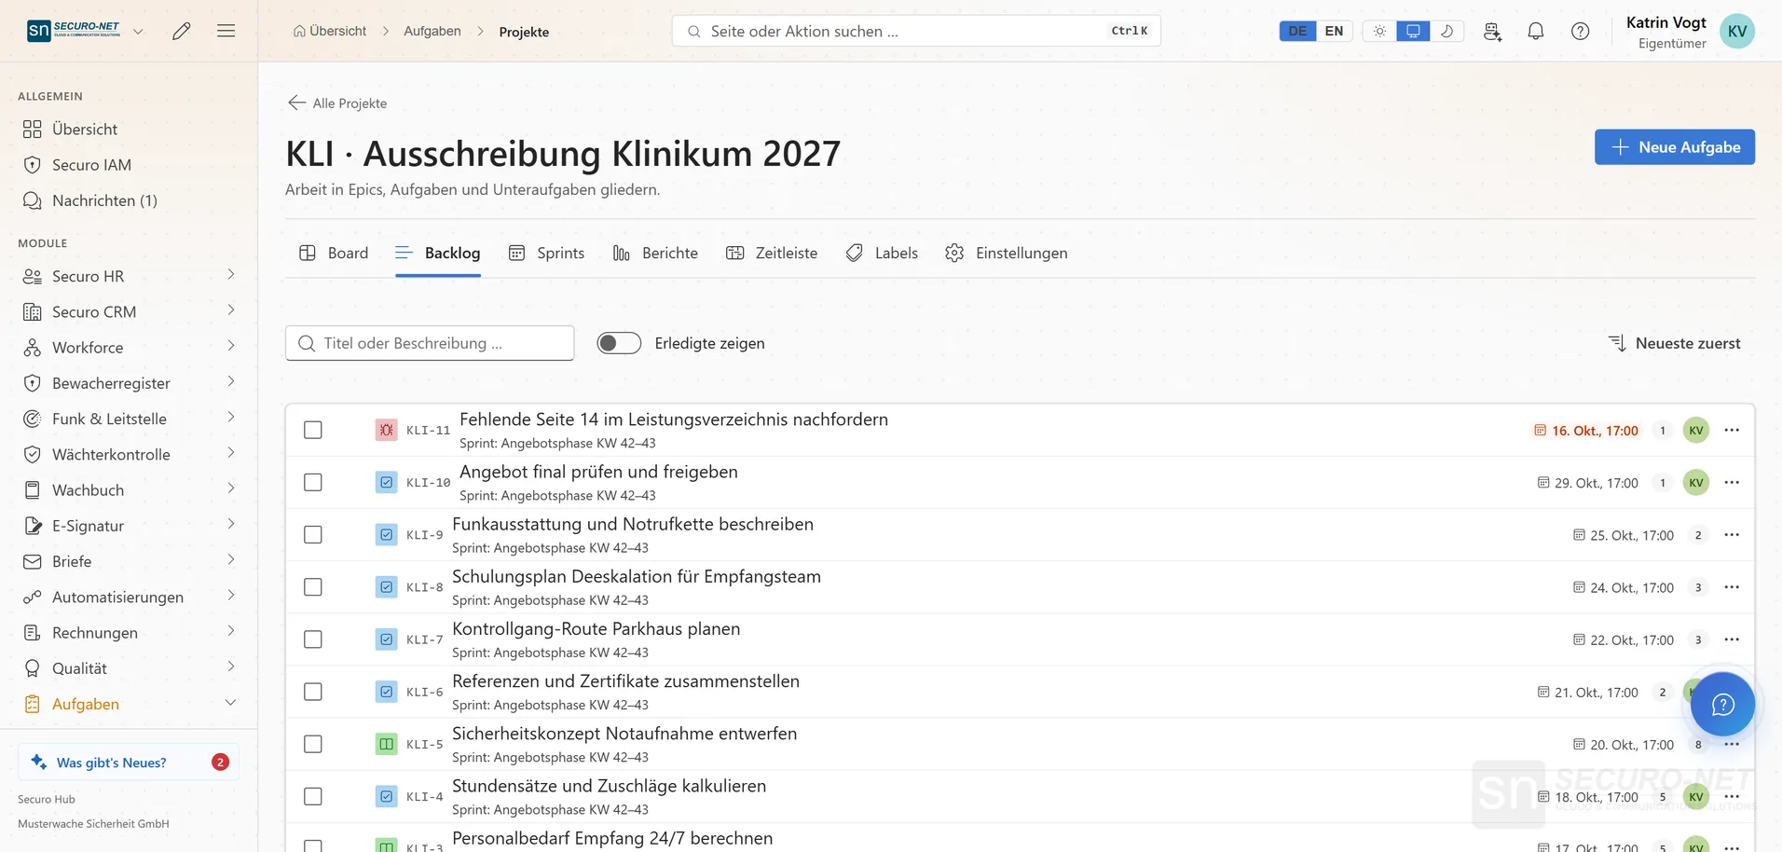Open the help question mark icon in header
The image size is (1782, 852).
[1581, 31]
